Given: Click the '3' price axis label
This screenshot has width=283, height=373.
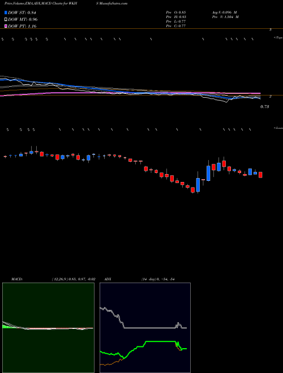Looking at the screenshot, I should tap(271, 30).
